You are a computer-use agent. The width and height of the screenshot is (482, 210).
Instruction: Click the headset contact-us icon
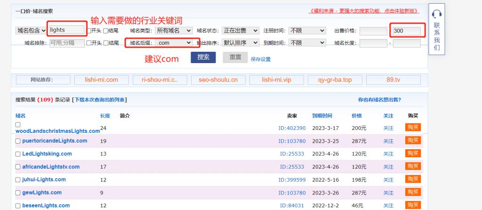tap(436, 14)
